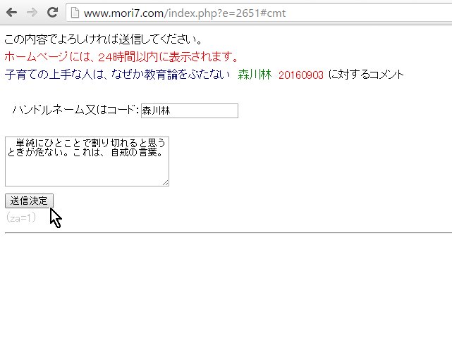Click the browser forward arrow
This screenshot has height=361, width=452.
point(32,13)
